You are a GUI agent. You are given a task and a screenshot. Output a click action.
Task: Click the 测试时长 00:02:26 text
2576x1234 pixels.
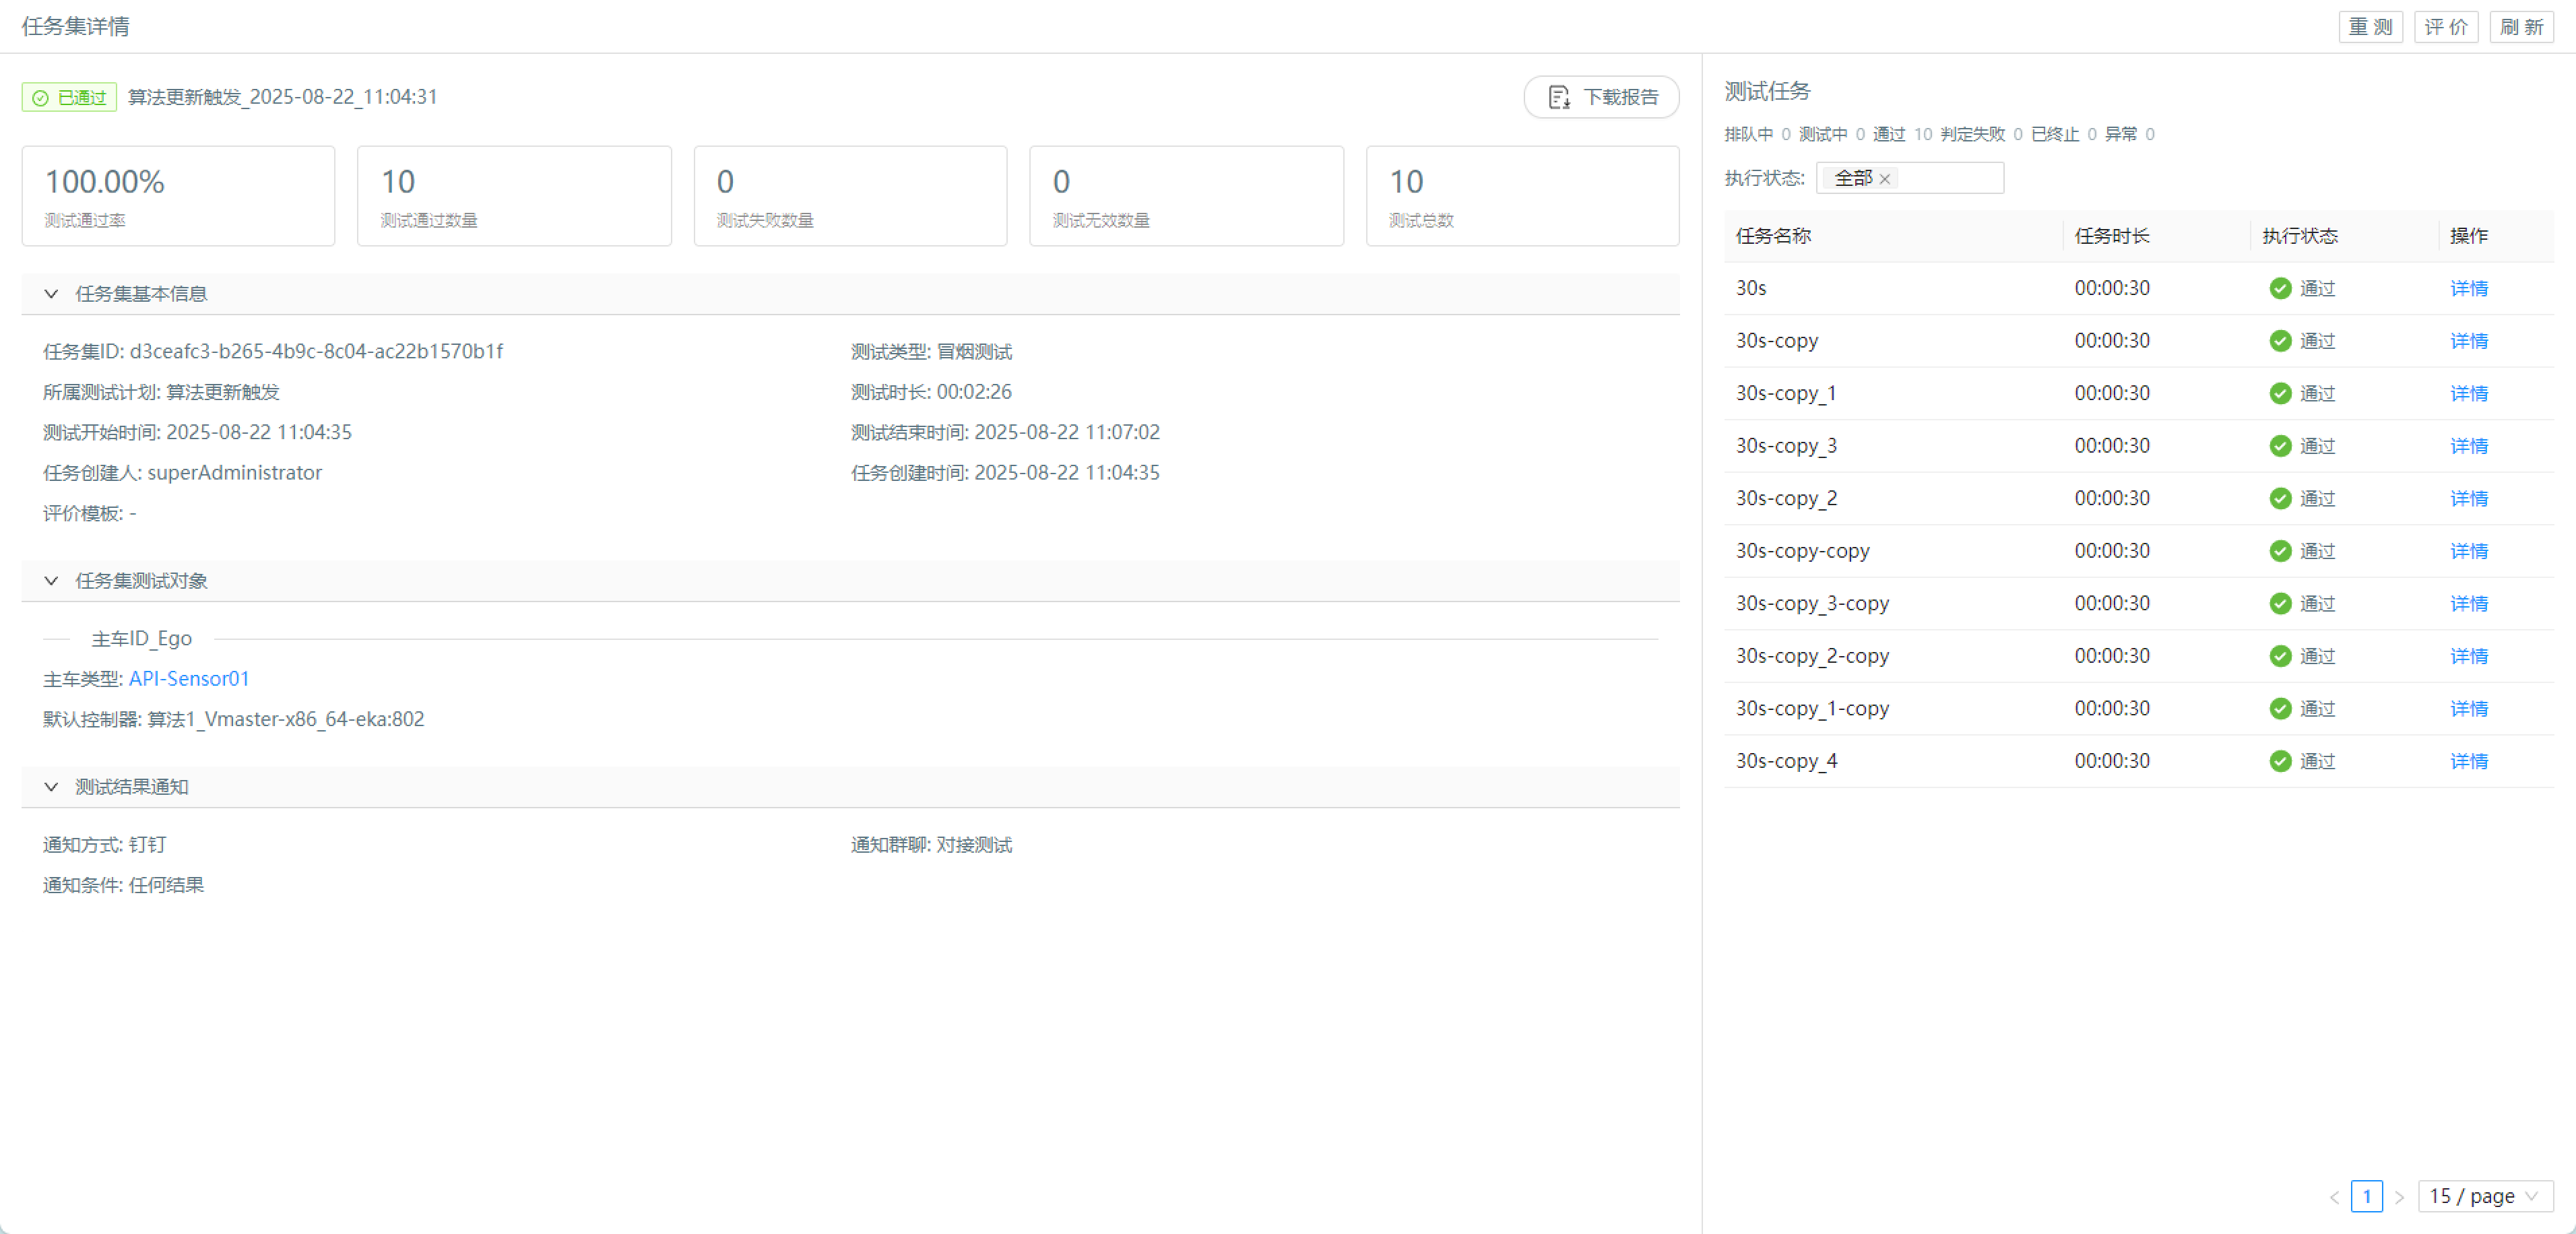[x=931, y=392]
